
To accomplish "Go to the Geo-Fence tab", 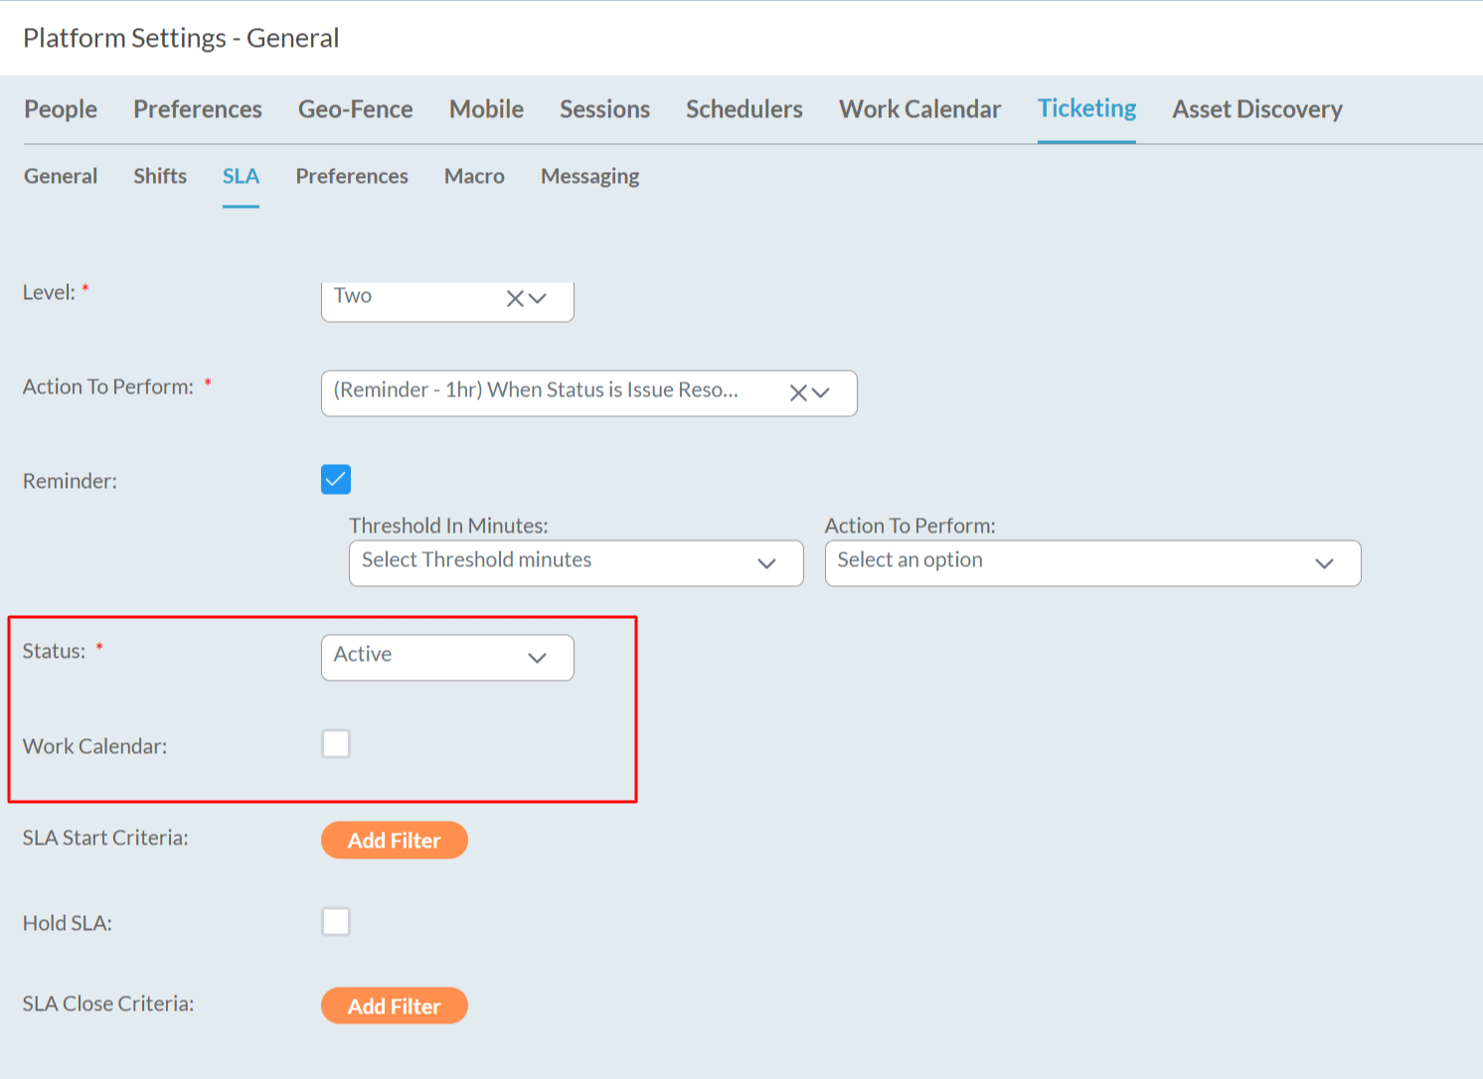I will click(356, 109).
